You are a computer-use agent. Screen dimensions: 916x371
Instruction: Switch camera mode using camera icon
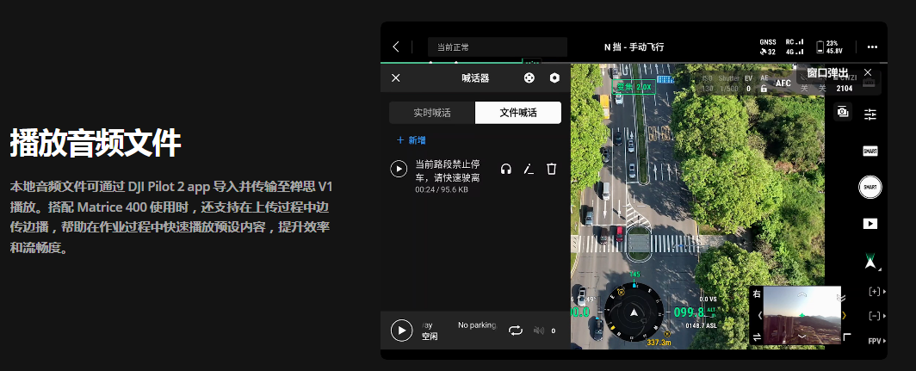tap(843, 112)
